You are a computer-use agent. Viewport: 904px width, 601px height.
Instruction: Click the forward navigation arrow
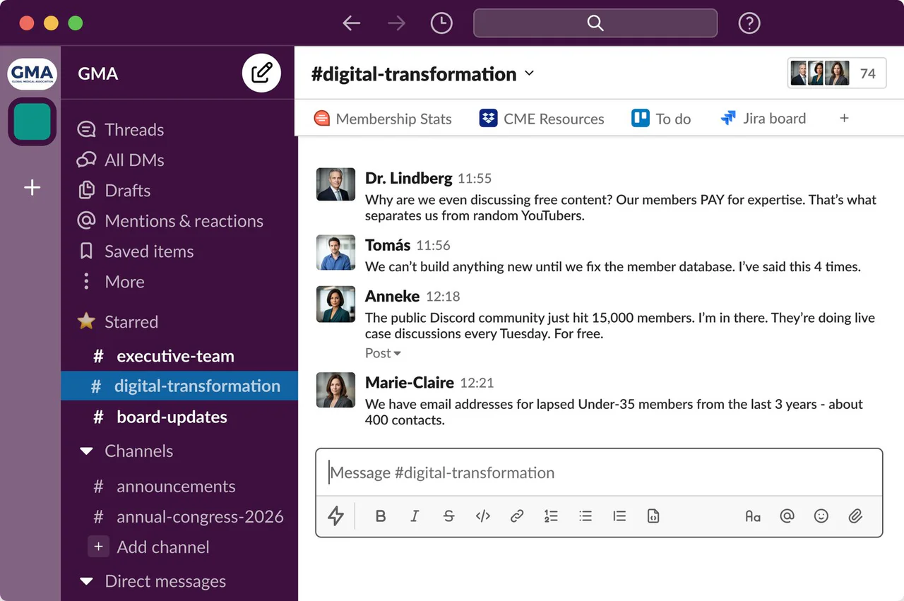(397, 23)
